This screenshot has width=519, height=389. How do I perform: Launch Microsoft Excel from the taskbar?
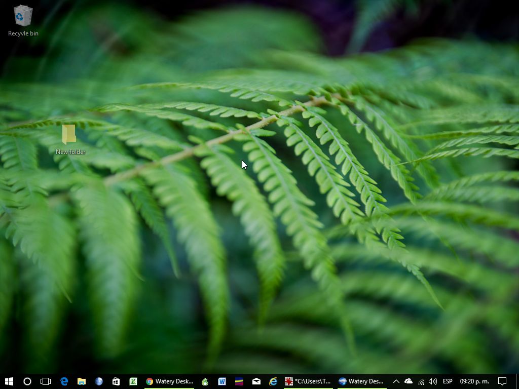tap(133, 381)
